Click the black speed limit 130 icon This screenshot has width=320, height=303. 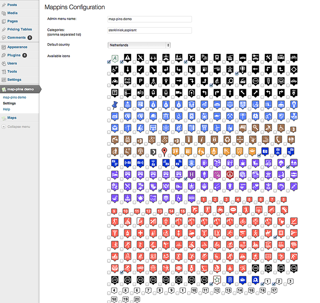coord(294,268)
